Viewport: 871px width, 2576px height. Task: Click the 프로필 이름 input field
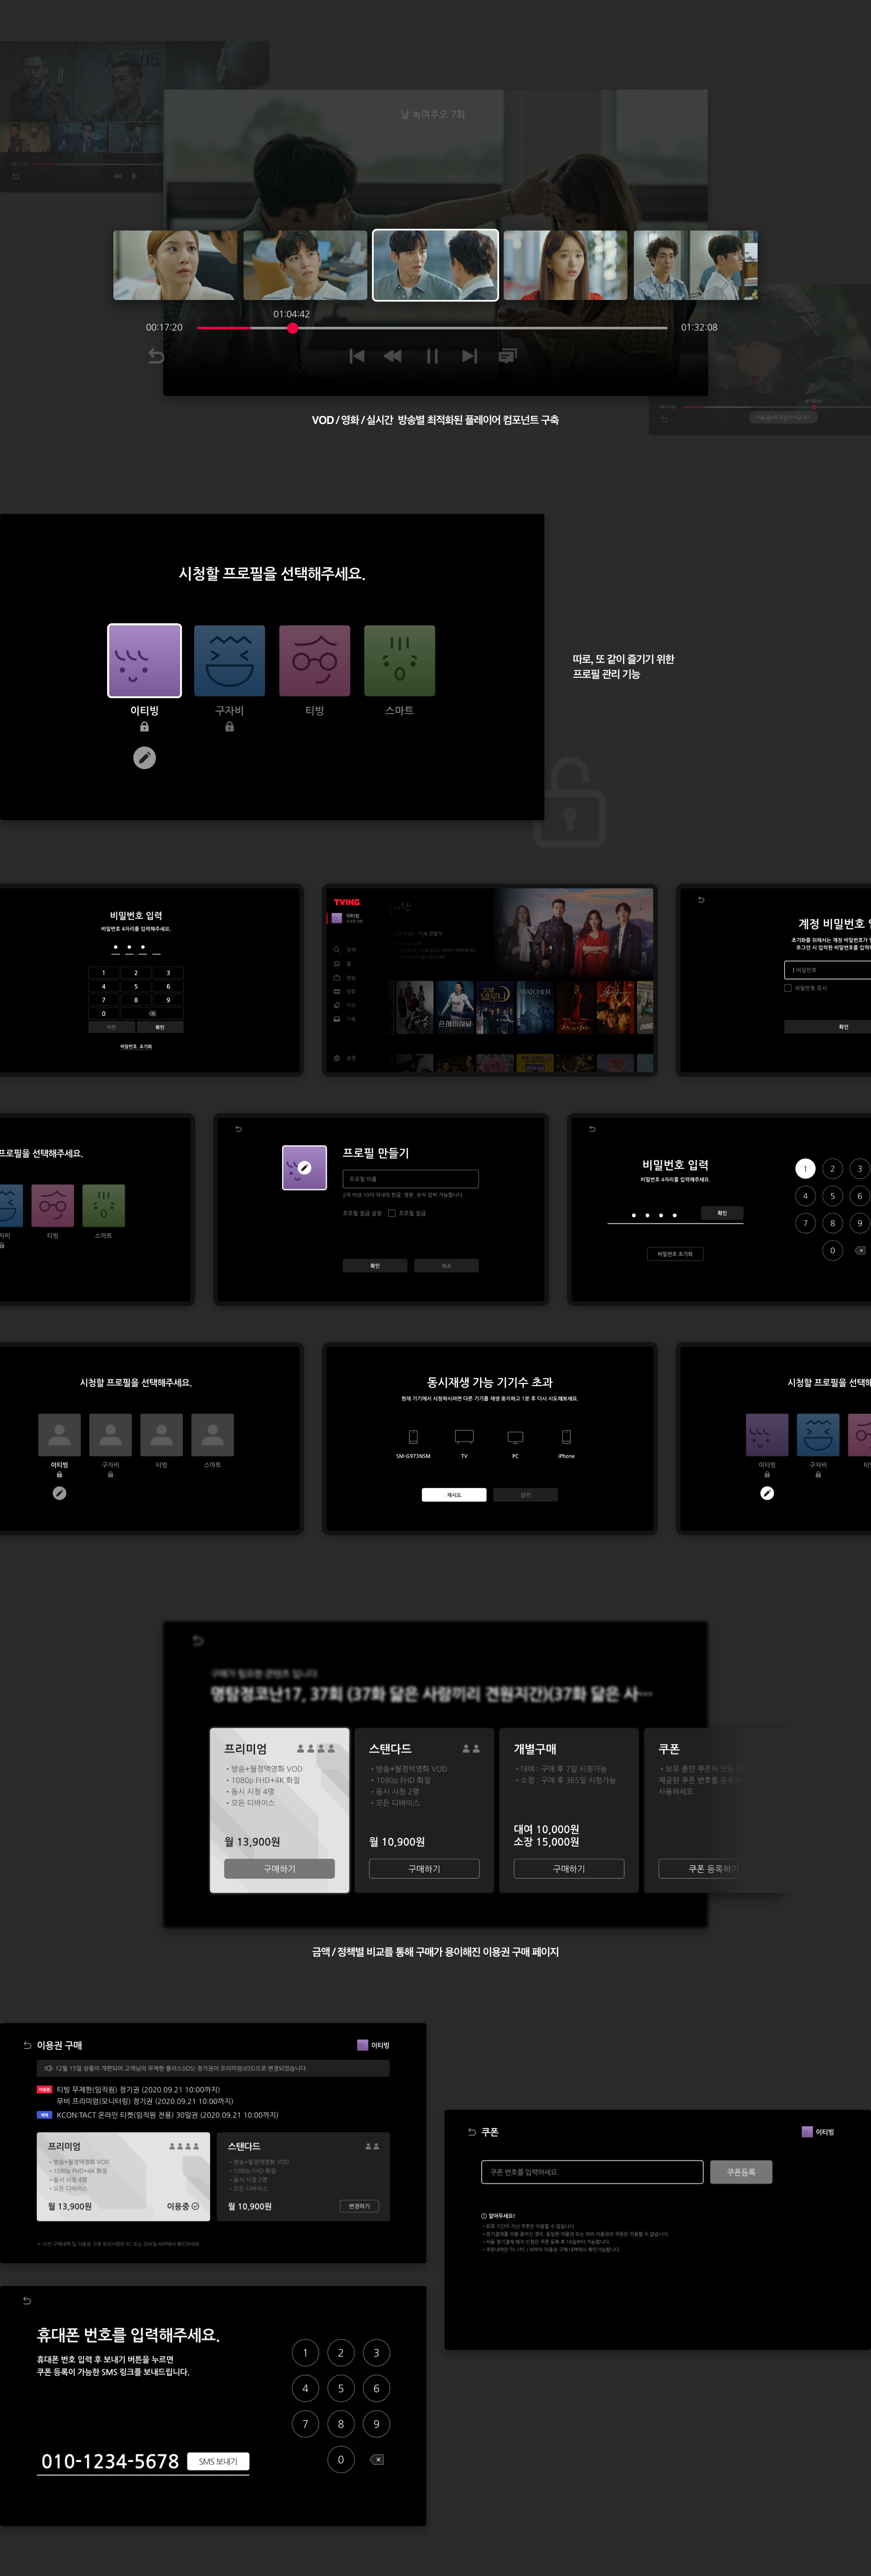click(411, 1179)
